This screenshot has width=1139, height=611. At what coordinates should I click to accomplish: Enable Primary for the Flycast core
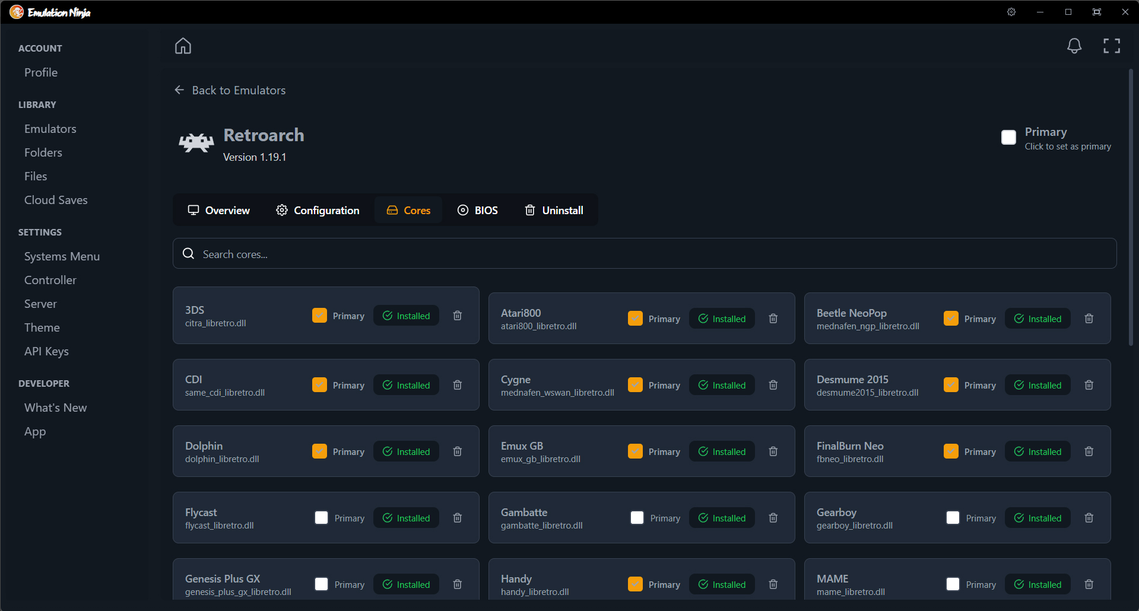(x=321, y=517)
